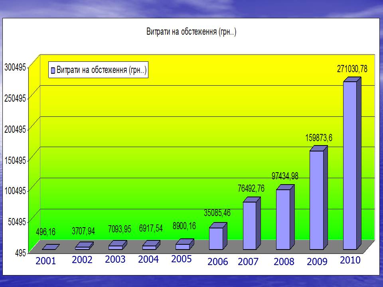Image resolution: width=383 pixels, height=287 pixels.
Task: Click the legend's blue color marker
Action: pos(53,71)
